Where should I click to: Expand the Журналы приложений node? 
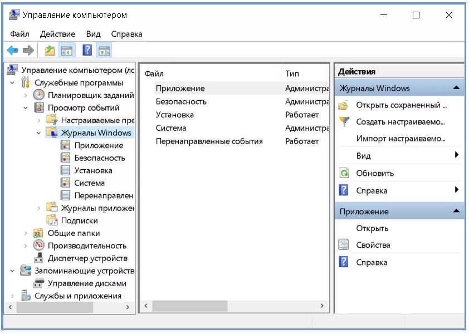39,208
